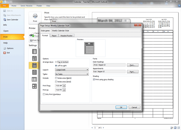Click the help icon in ribbon corner
This screenshot has width=181, height=130.
tap(179, 6)
